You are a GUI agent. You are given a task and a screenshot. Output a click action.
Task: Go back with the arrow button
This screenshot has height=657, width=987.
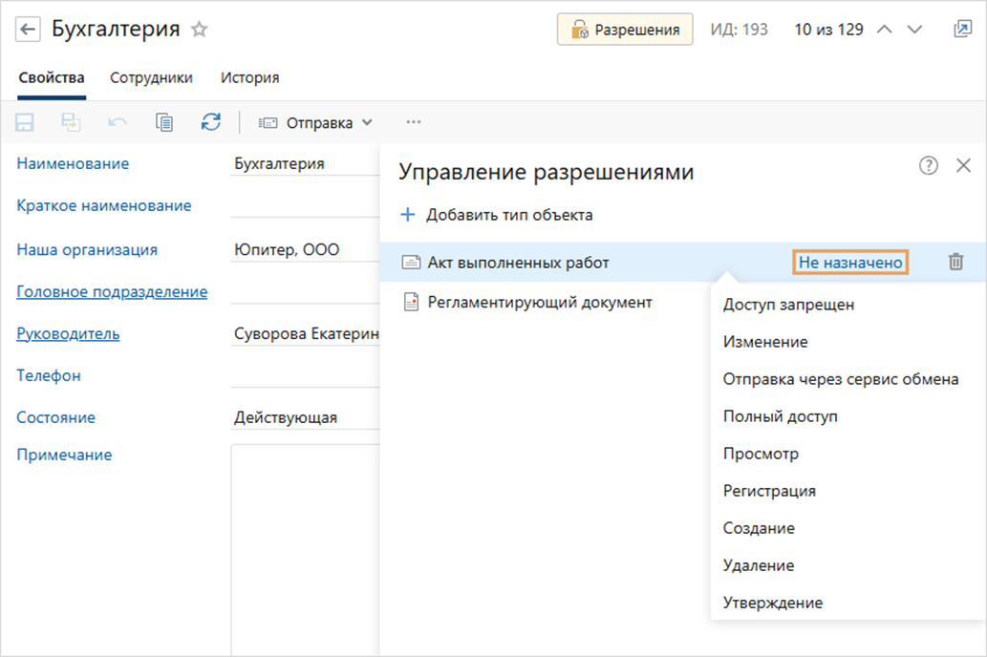point(28,30)
